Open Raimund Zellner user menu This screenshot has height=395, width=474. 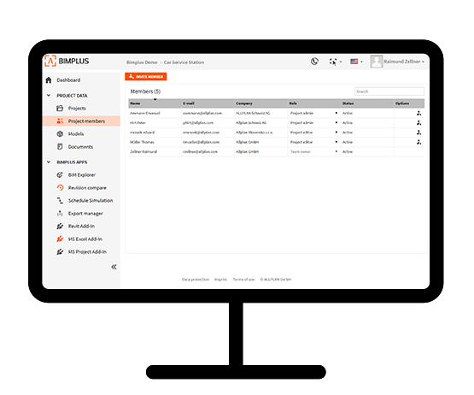[397, 62]
